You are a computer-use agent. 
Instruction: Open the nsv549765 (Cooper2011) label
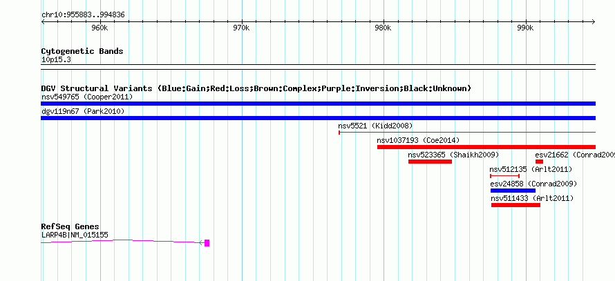[87, 97]
